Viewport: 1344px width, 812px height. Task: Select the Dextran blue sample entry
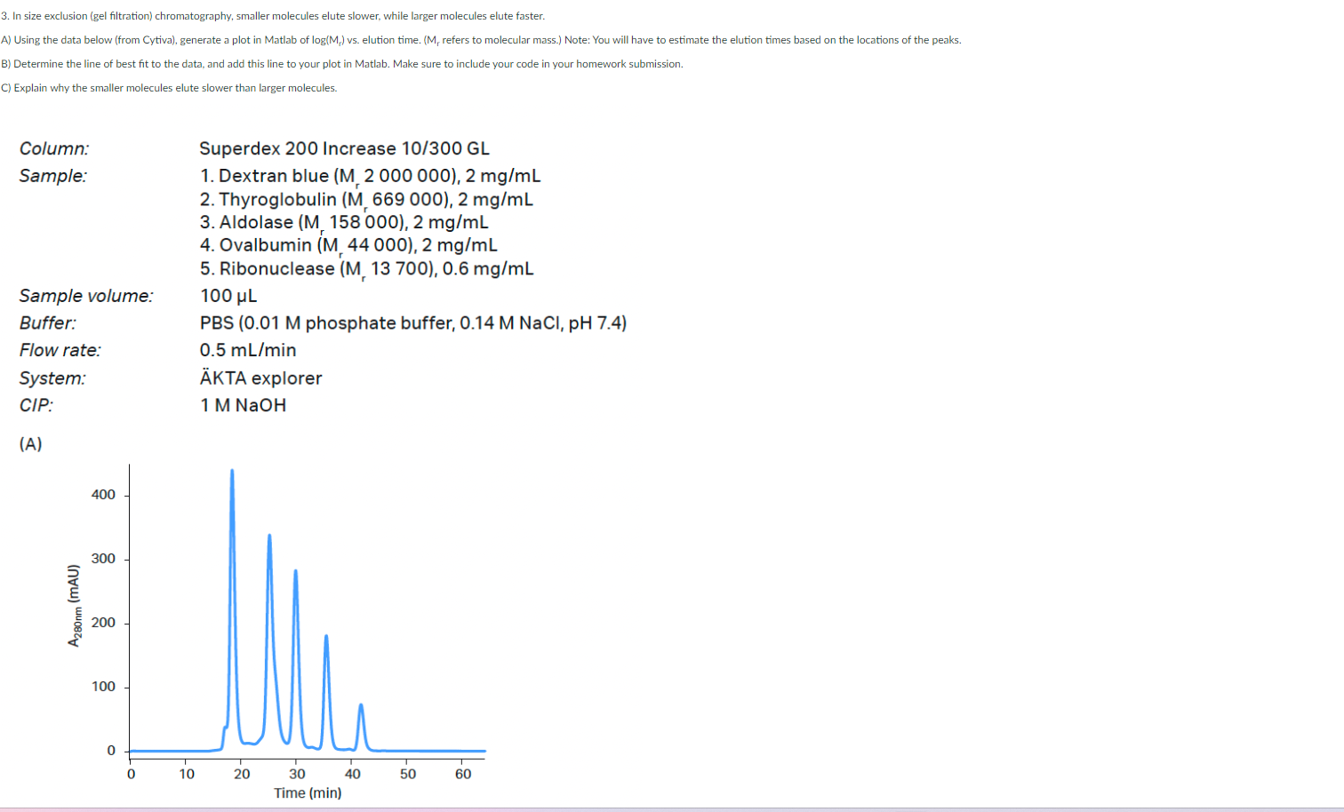(x=370, y=175)
